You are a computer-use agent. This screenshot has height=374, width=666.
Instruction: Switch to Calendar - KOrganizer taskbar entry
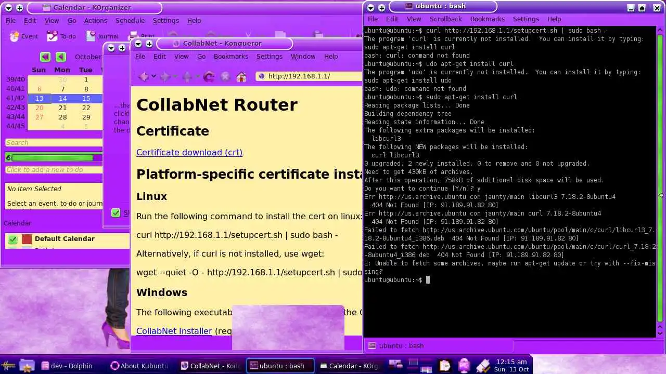click(349, 366)
